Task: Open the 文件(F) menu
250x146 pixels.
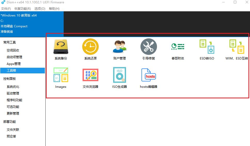Action: [x=6, y=8]
